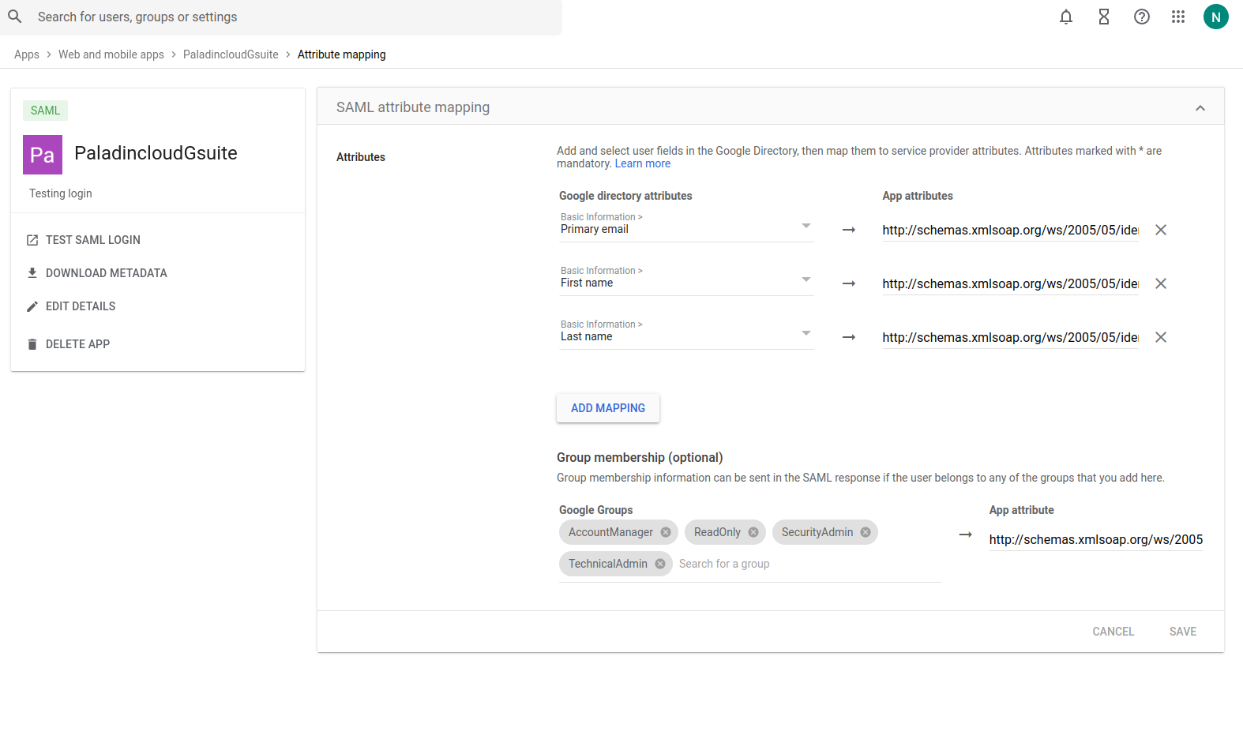1243x739 pixels.
Task: Open the help question mark icon
Action: coord(1142,17)
